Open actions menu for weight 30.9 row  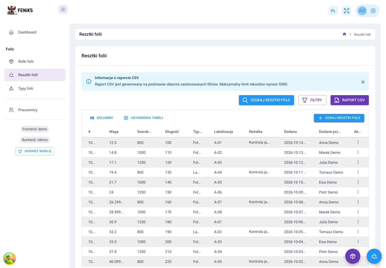[358, 222]
